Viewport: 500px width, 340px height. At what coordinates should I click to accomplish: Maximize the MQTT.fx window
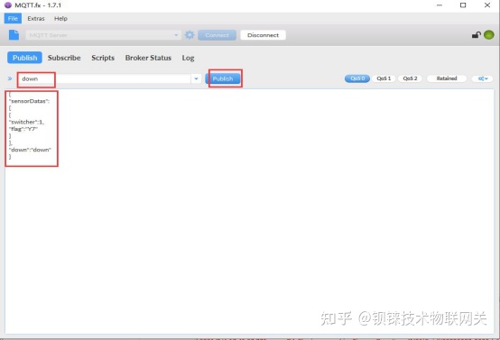click(463, 5)
